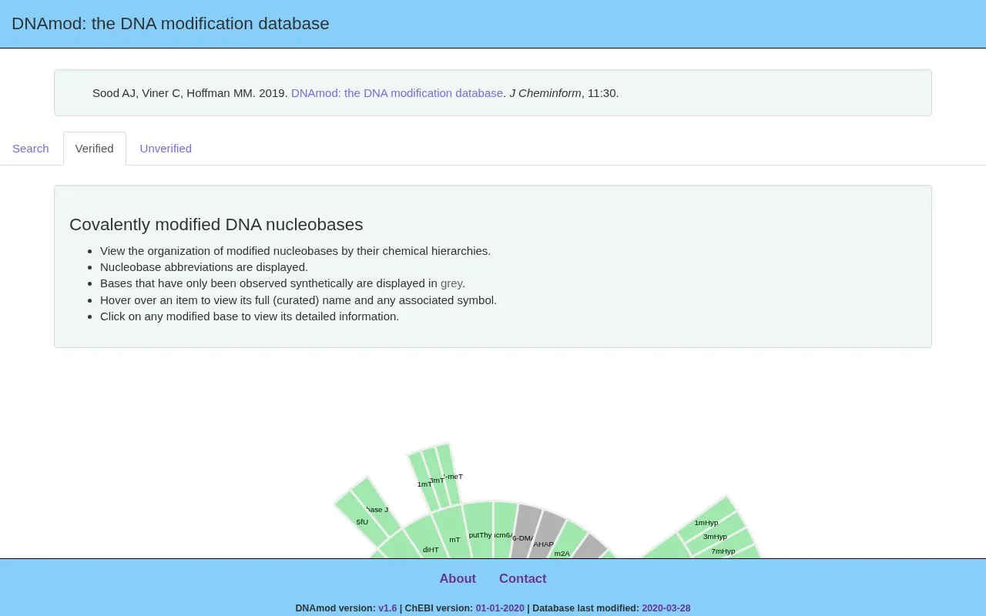Screen dimensions: 986x616
Task: Open the putThy modified base segment
Action: 479,530
